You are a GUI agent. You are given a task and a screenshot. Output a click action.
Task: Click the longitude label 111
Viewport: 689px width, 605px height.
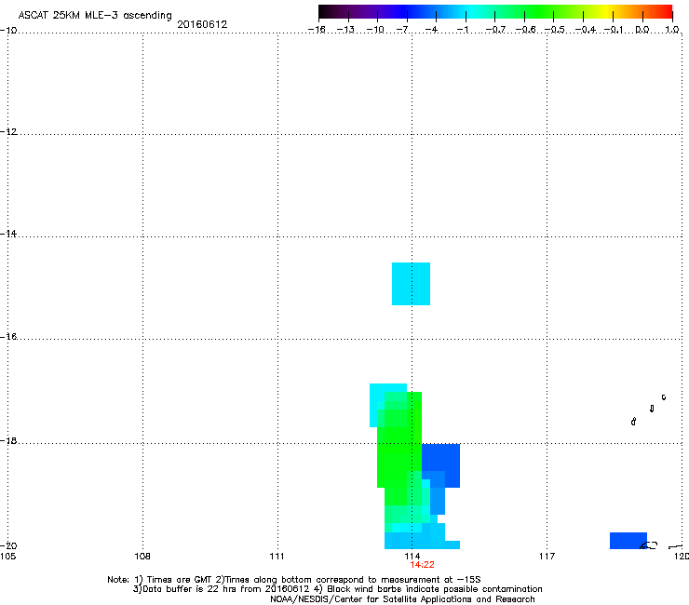point(277,557)
